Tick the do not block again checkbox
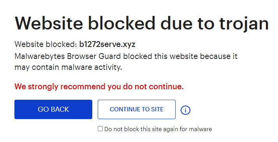The width and height of the screenshot is (278, 142). coord(100,128)
